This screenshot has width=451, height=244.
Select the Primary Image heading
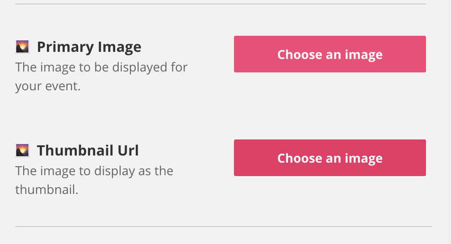click(89, 47)
